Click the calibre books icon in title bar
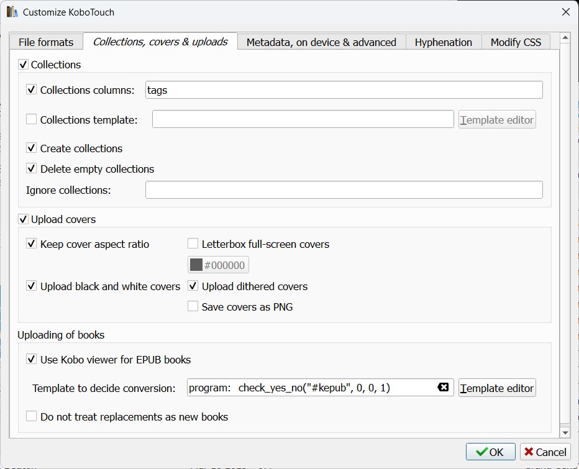 click(x=12, y=12)
